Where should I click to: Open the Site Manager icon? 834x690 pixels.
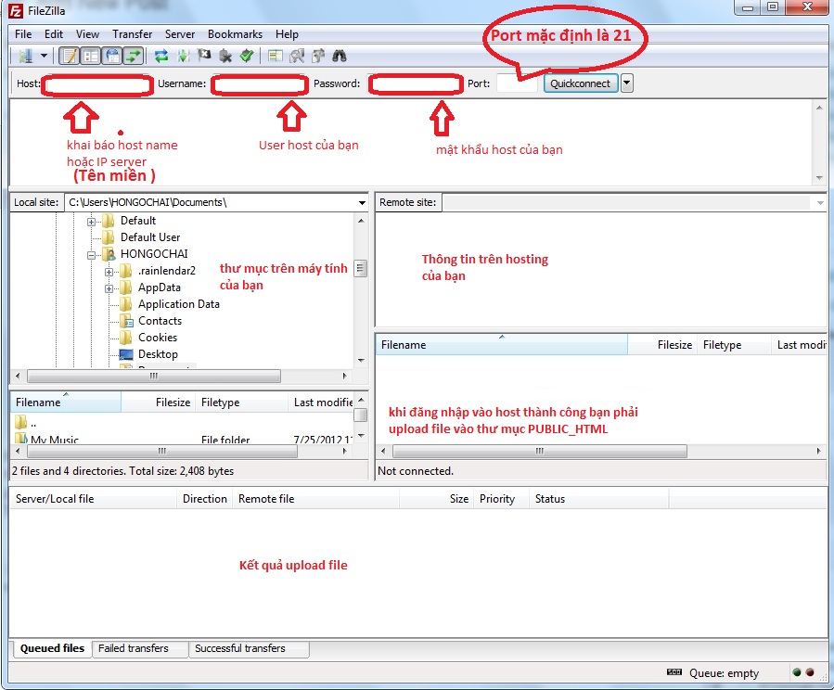[x=26, y=56]
